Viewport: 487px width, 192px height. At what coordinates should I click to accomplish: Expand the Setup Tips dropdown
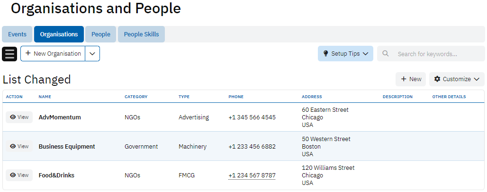pos(365,54)
